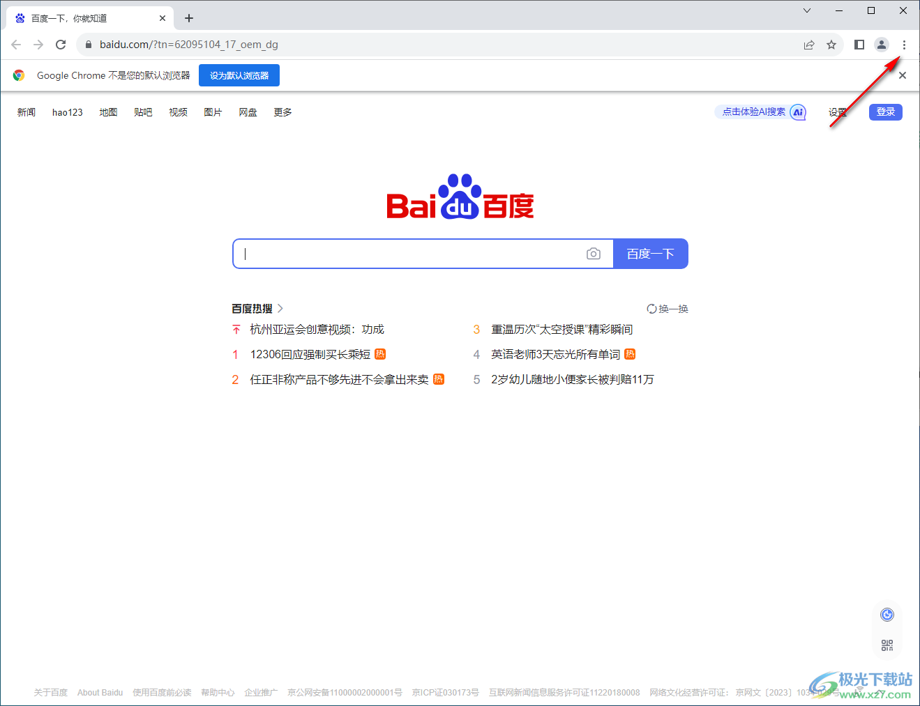The image size is (920, 706).
Task: Click the 登录 login button
Action: 886,112
